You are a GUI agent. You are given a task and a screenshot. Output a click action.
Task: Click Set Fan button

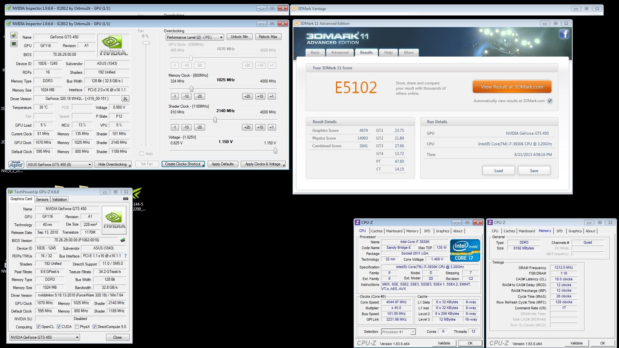(147, 164)
